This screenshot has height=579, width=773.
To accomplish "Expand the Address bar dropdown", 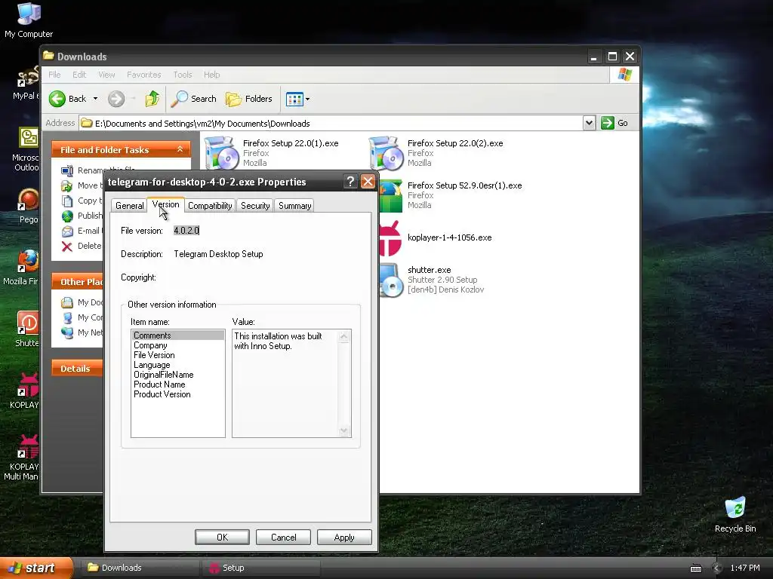I will pos(589,123).
